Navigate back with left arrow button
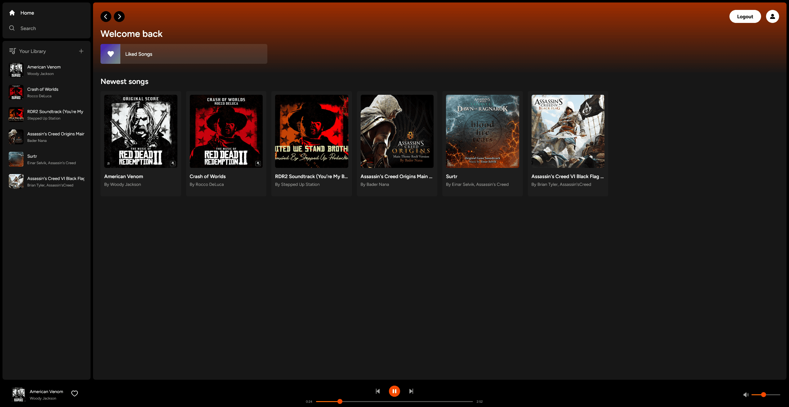Viewport: 789px width, 407px height. coord(106,16)
